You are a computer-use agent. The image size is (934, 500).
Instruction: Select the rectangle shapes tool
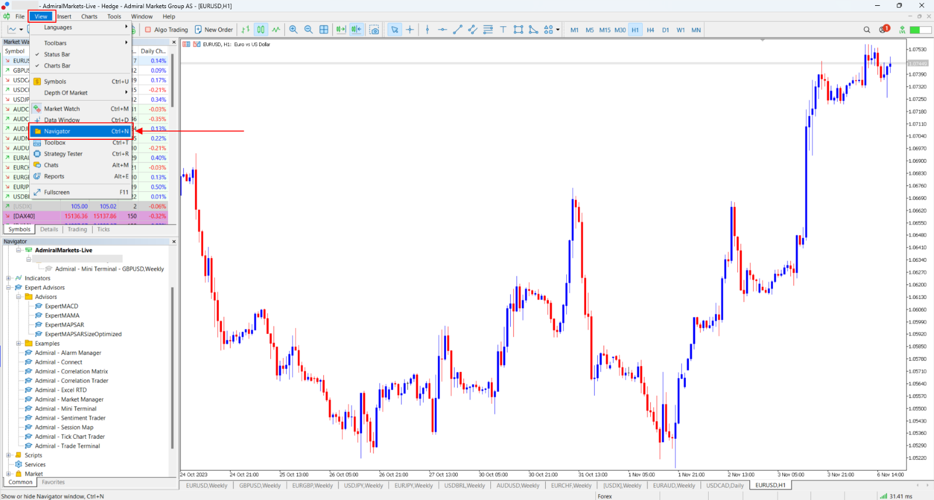(518, 30)
